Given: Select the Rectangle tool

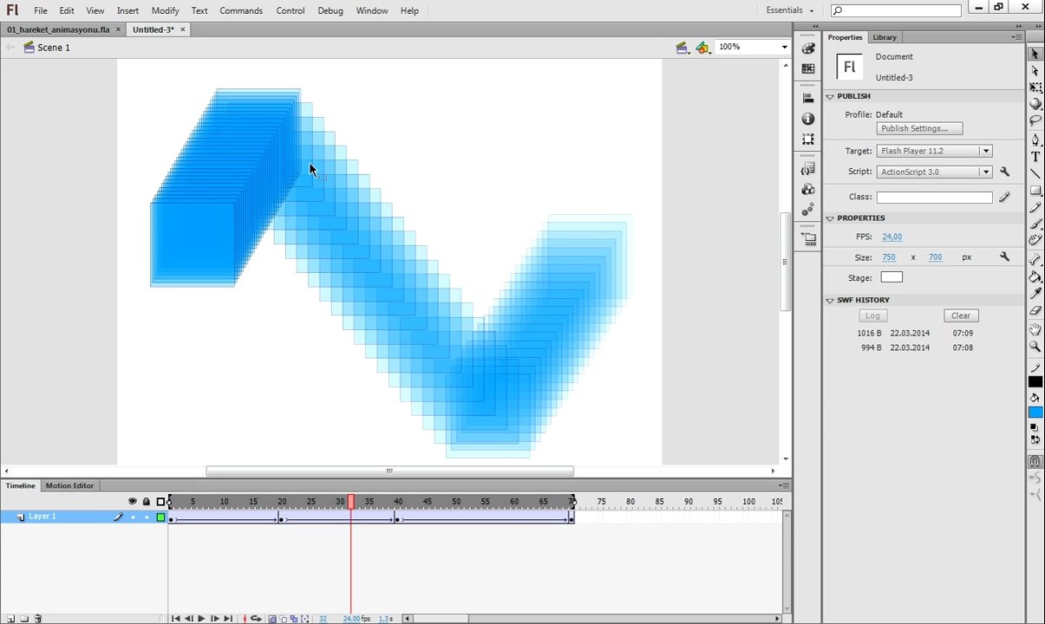Looking at the screenshot, I should click(x=1035, y=191).
